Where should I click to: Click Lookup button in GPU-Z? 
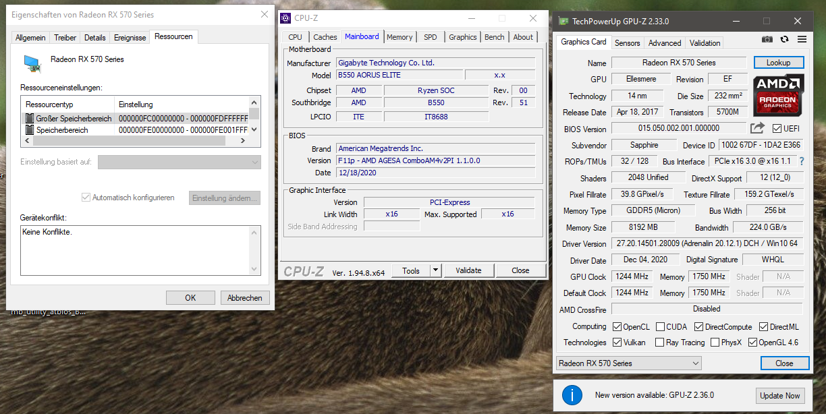pyautogui.click(x=778, y=63)
